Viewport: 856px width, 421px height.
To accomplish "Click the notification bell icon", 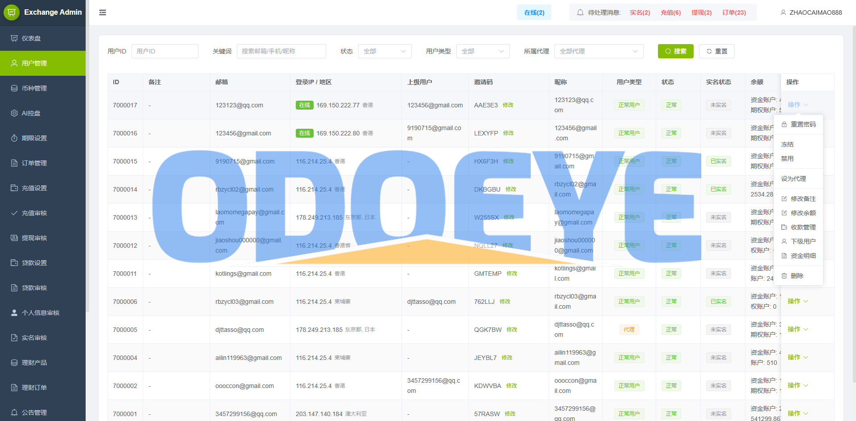I will coord(580,12).
